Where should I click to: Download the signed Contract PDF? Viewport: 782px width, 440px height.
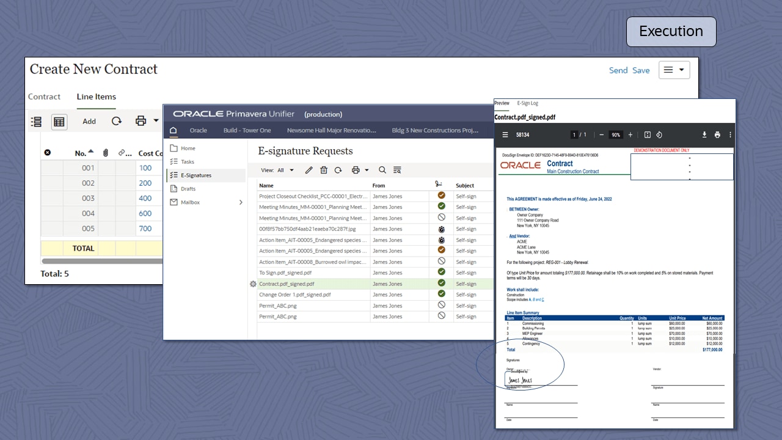pos(704,134)
